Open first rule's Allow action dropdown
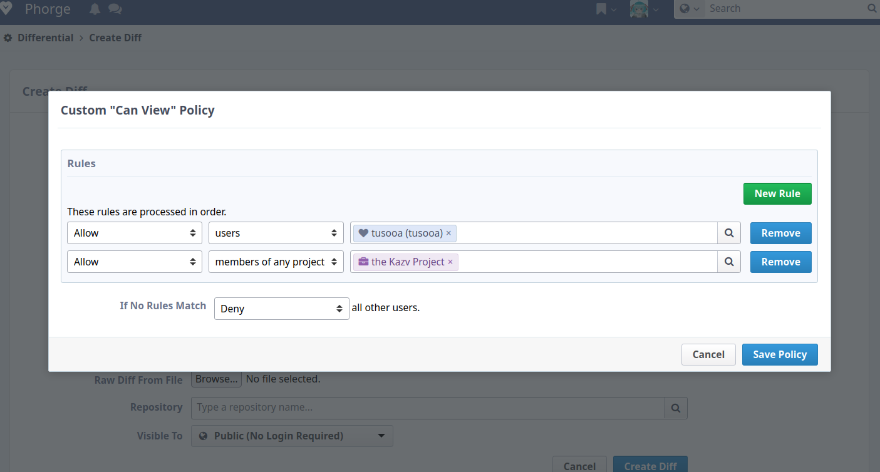880x472 pixels. tap(135, 233)
